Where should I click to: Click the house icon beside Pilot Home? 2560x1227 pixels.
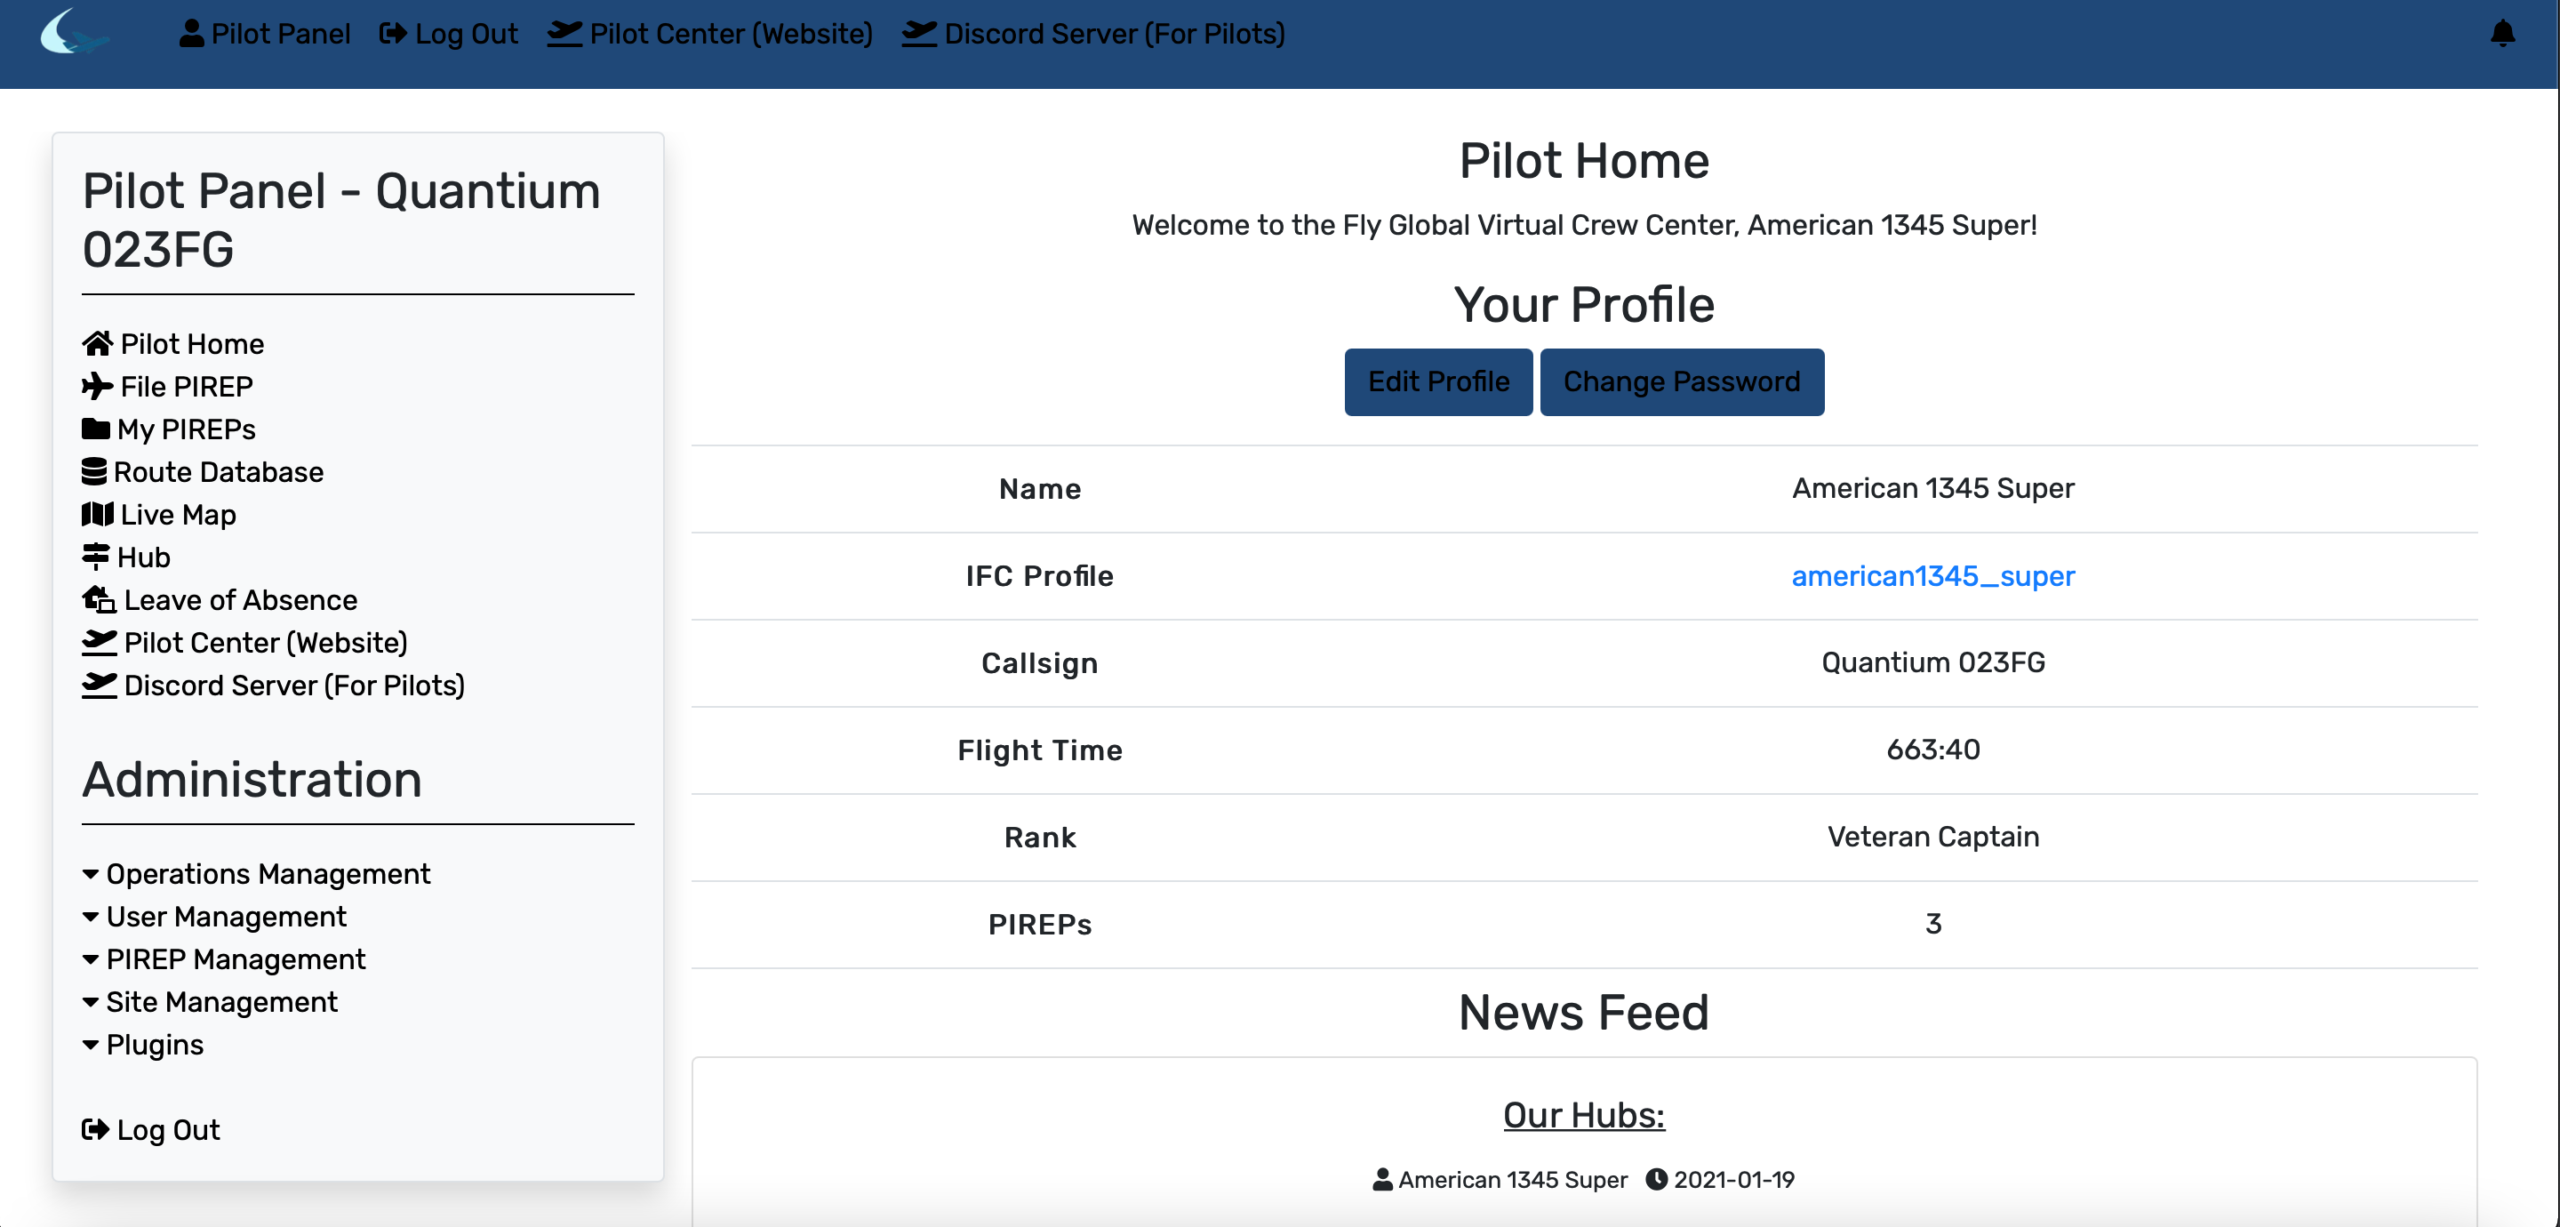coord(96,344)
